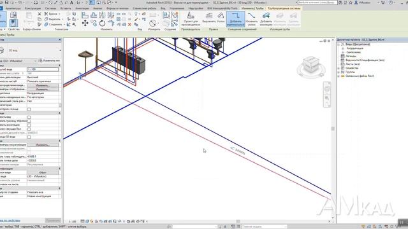Open the 3D вид type selector dropdown
The height and width of the screenshot is (229, 408).
point(60,50)
